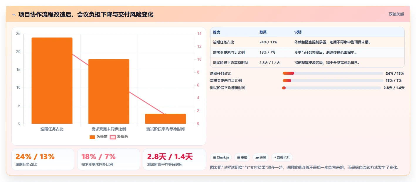
Task: Click the 双轴关联 label in header
Action: click(x=396, y=14)
